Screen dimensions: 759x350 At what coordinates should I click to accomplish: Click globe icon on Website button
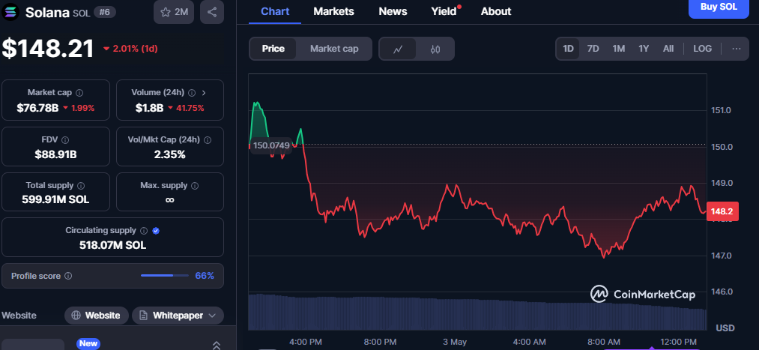[x=76, y=316]
